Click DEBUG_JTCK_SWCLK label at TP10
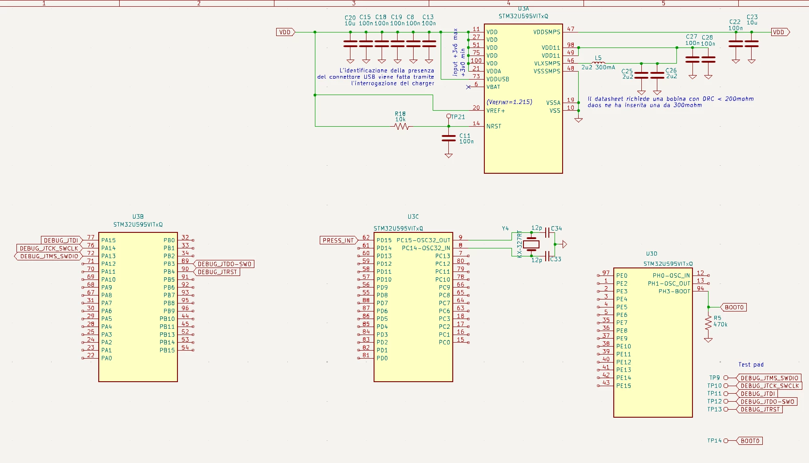Screen dimensions: 809x463 pos(769,386)
